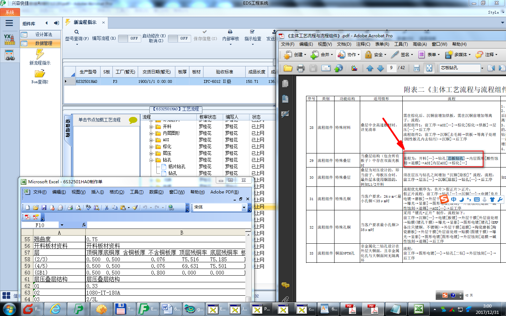Screen dimensions: 506x316
Task: Click Acrobat print icon
Action: 300,68
